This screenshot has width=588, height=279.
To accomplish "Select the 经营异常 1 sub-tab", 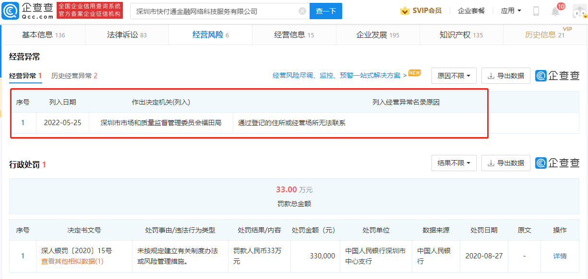I will 25,76.
